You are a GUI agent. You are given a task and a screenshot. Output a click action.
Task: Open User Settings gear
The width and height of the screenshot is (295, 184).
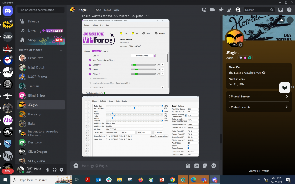[x=61, y=170]
